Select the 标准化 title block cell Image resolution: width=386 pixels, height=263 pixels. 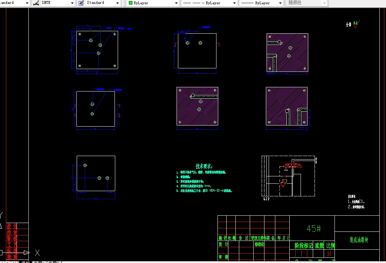click(x=260, y=244)
